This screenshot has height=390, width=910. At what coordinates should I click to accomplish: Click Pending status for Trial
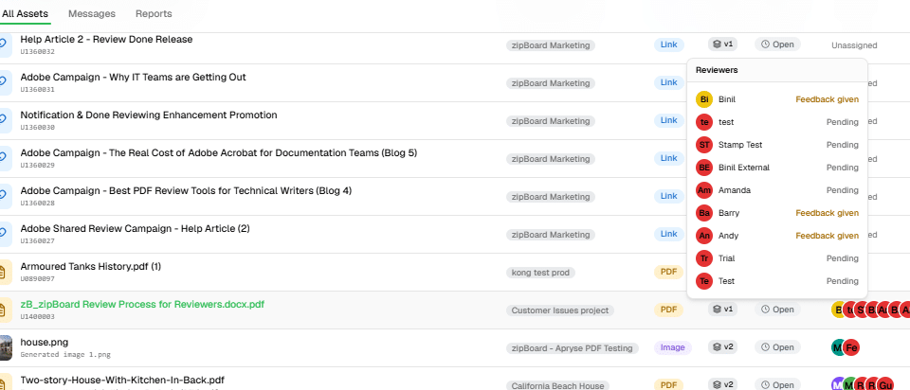(843, 258)
